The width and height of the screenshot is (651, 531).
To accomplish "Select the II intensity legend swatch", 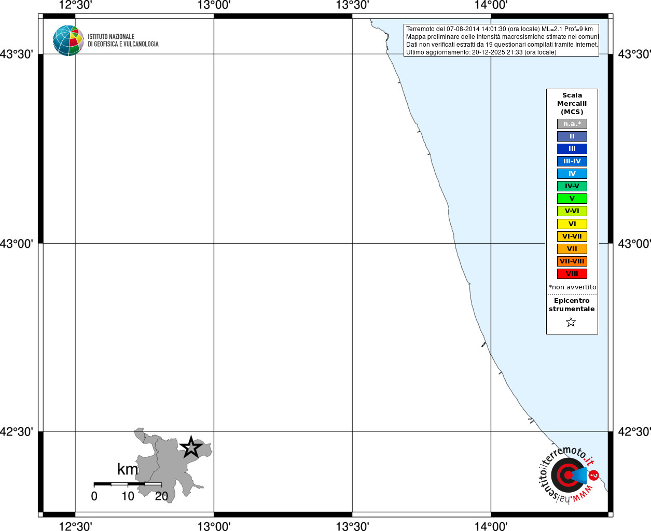I will [572, 136].
